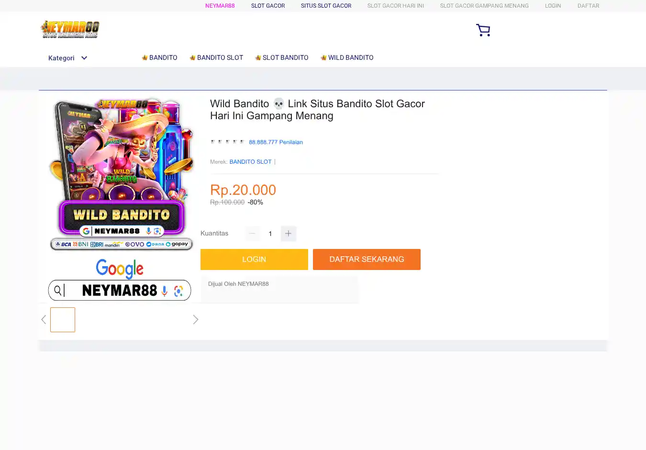
Task: Open WILD BANDITO menu entry
Action: pyautogui.click(x=347, y=57)
